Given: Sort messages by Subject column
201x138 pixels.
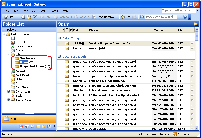Looking at the screenshot, I should (120, 30).
